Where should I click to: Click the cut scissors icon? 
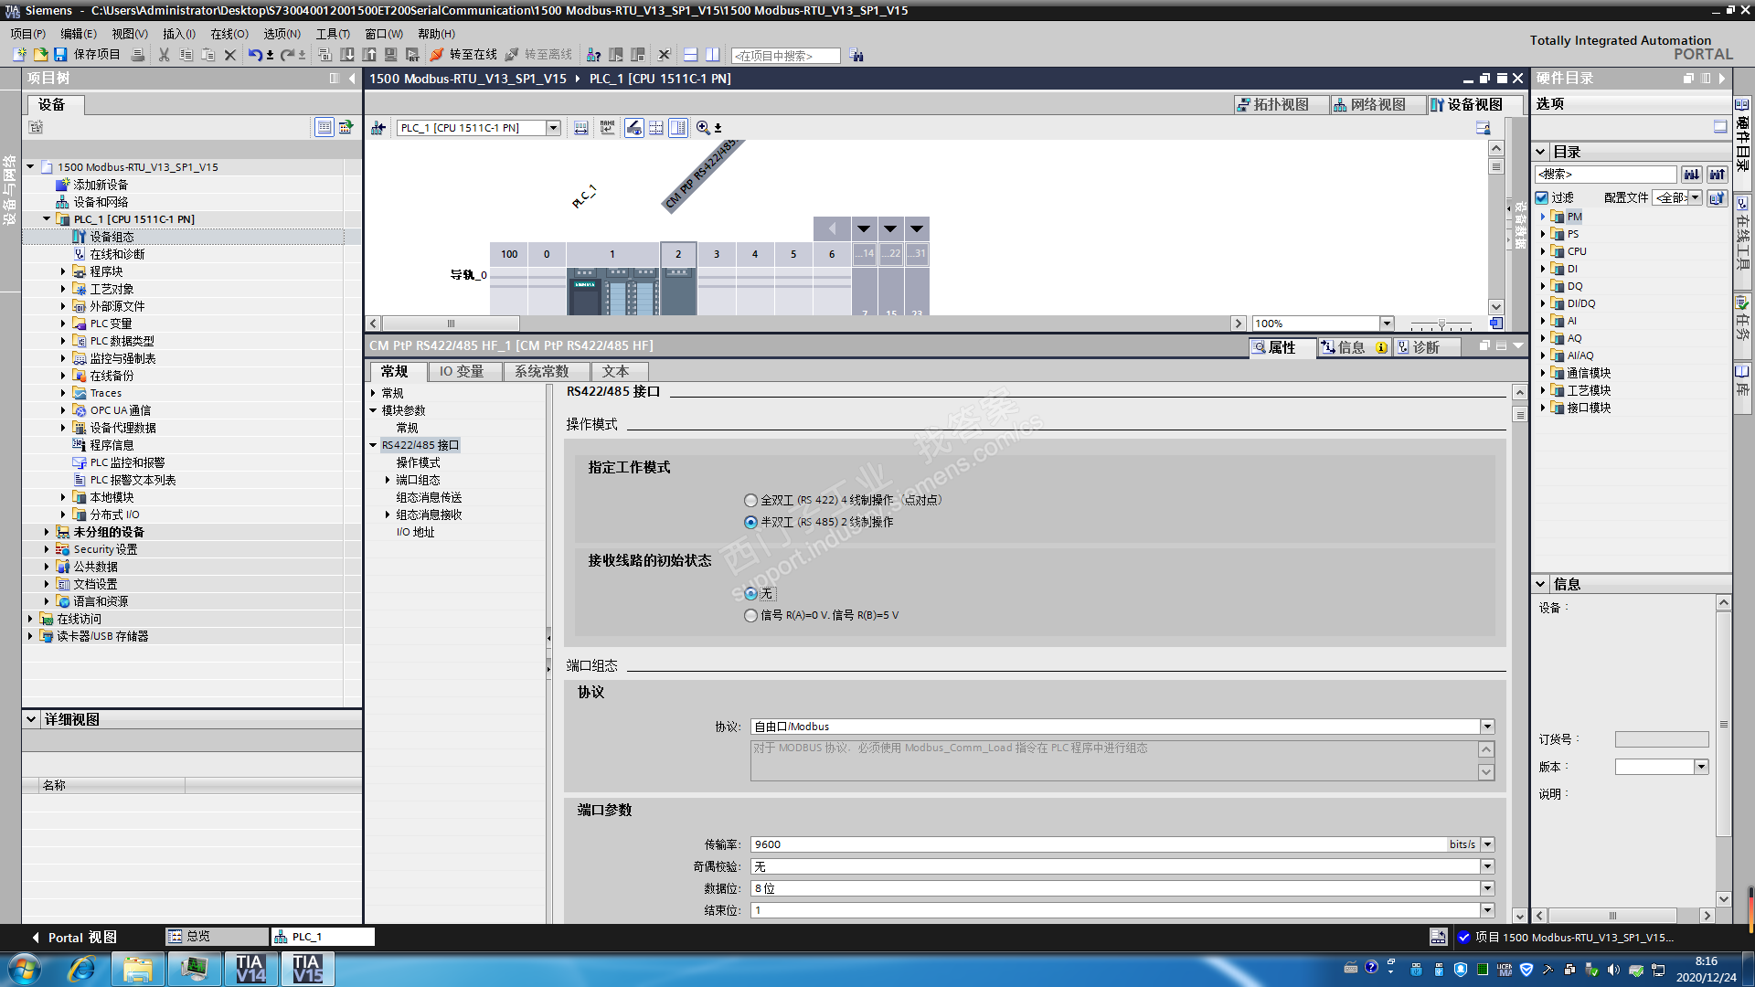coord(164,55)
